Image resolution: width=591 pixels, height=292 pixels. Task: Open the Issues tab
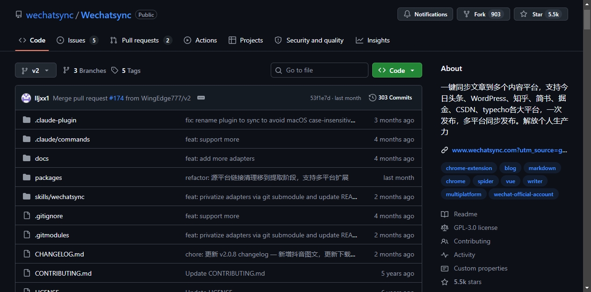[x=77, y=40]
